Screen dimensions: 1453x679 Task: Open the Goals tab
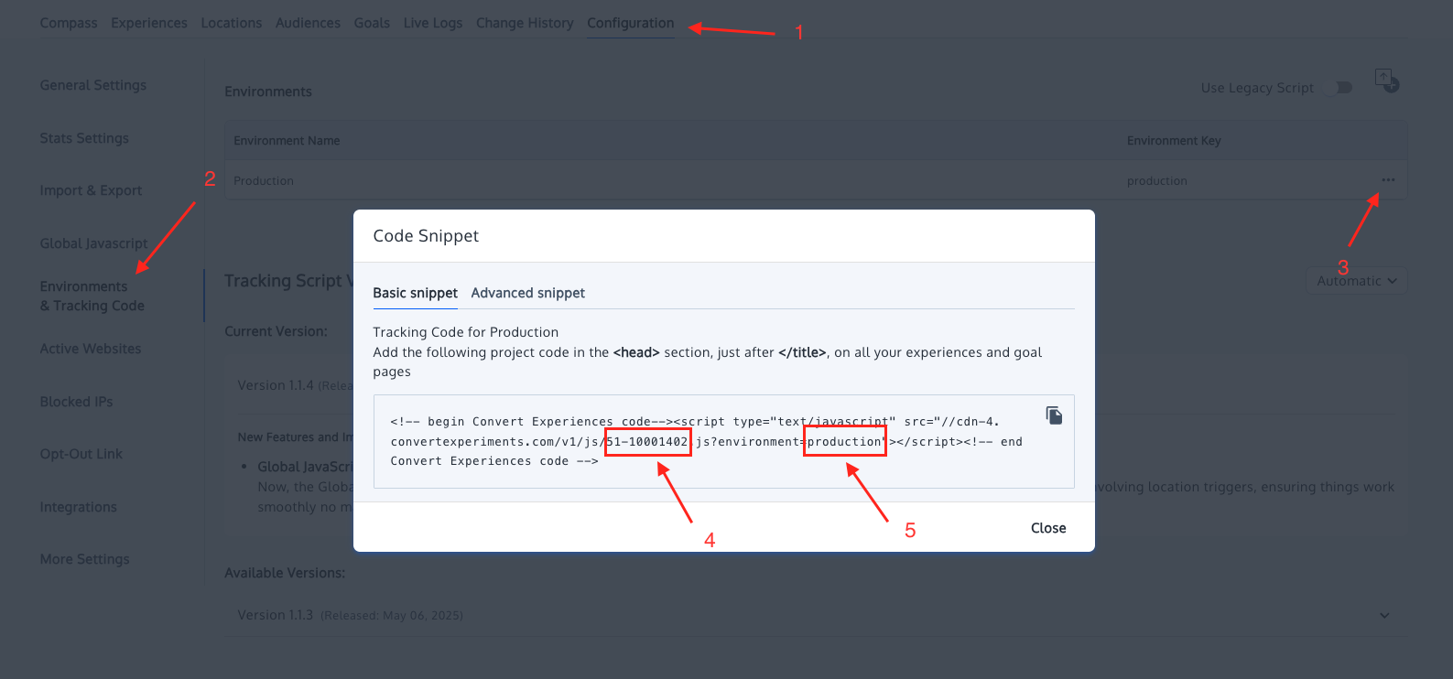(372, 23)
